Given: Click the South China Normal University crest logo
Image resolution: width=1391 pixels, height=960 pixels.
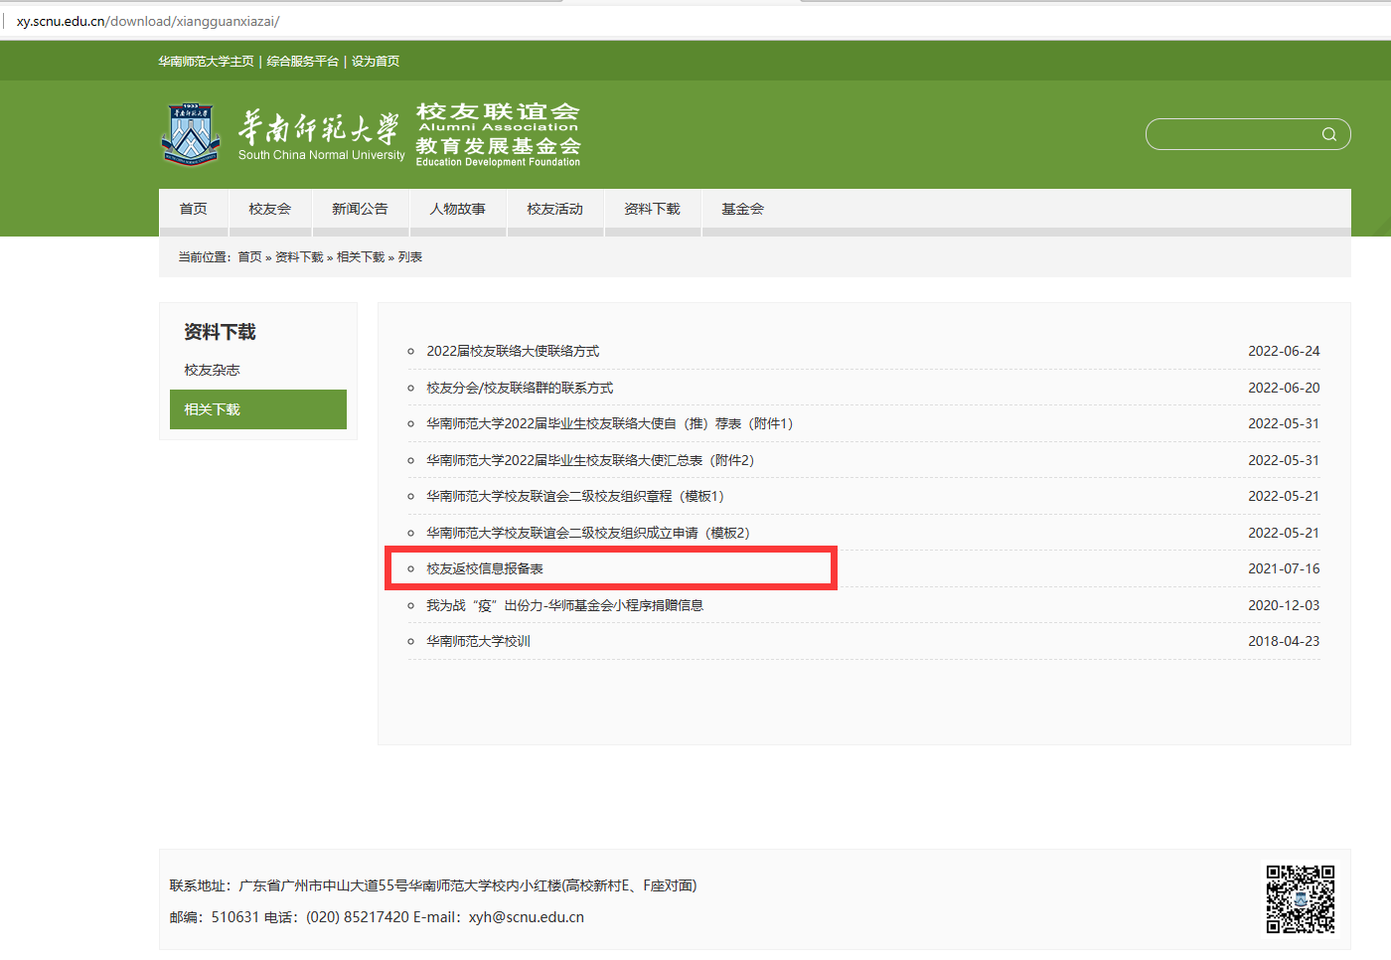Looking at the screenshot, I should [190, 132].
